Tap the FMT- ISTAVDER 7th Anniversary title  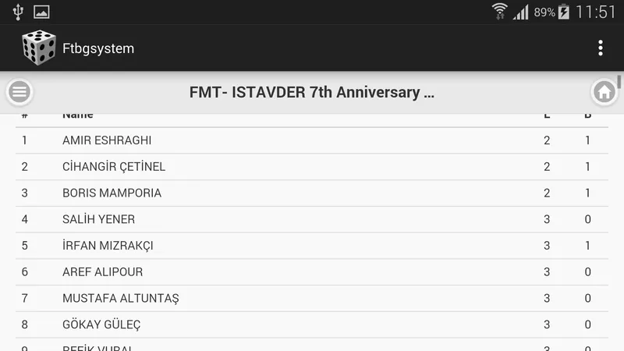[311, 92]
